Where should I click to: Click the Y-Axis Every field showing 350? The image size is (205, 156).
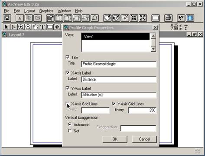[142, 110]
